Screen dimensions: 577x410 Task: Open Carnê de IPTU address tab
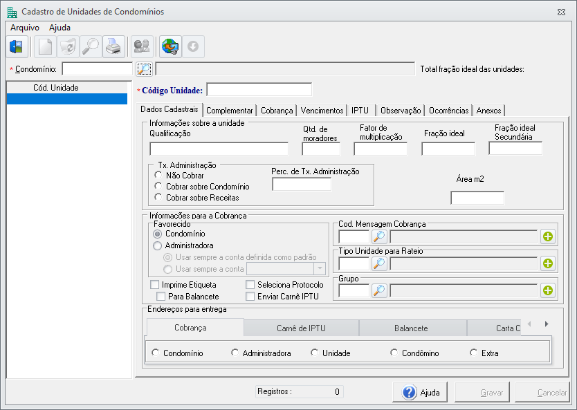[x=301, y=328]
